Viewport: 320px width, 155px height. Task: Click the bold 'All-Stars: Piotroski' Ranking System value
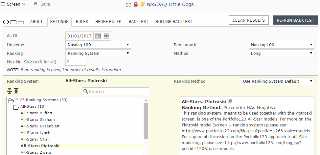(86, 80)
